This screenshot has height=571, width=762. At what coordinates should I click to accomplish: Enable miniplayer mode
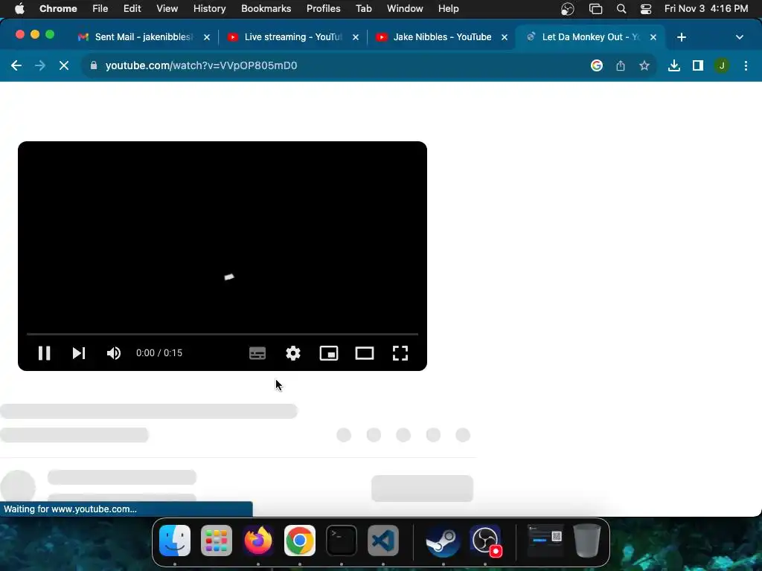click(x=329, y=353)
